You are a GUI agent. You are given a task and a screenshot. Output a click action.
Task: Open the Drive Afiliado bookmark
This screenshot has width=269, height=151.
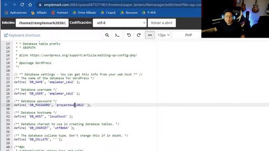point(84,13)
